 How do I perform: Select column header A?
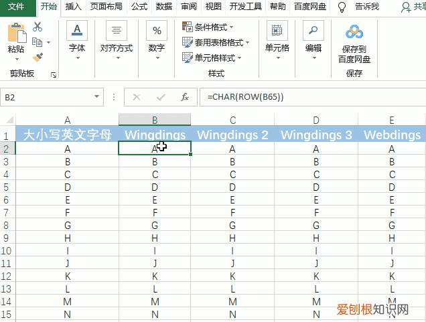[68, 120]
